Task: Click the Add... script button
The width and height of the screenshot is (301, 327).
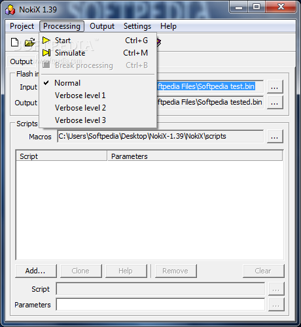Action: (36, 271)
